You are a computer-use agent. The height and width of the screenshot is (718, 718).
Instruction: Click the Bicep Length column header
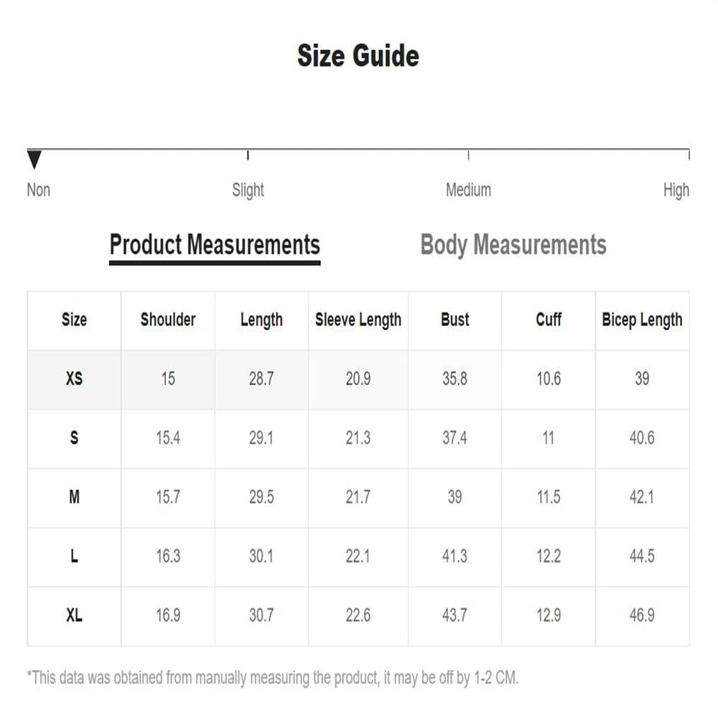pos(642,320)
